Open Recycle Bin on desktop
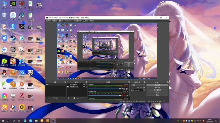The height and width of the screenshot is (123, 220). [4, 16]
